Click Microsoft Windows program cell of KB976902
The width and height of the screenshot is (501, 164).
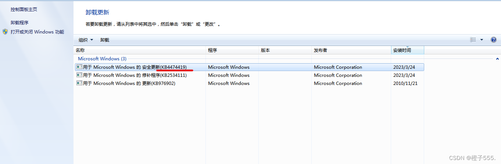pos(229,83)
